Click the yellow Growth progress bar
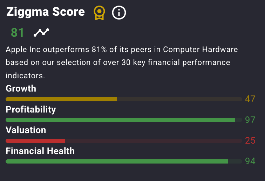Viewport: 265px width, 181px height. [x=124, y=99]
